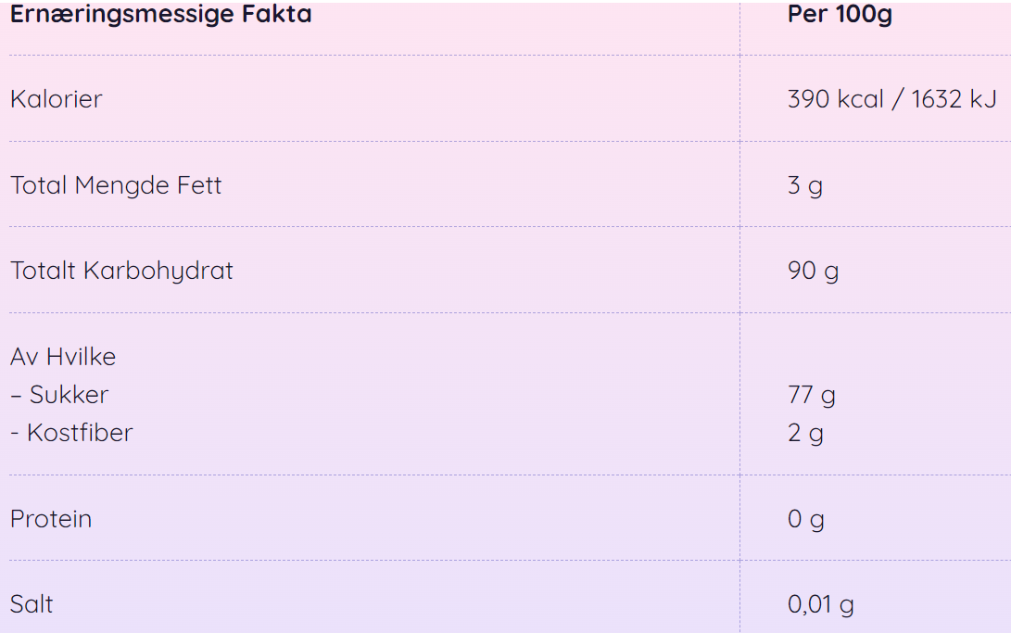Screen dimensions: 1011x633
Task: Click the 'Av Hvilke' text
Action: click(x=63, y=357)
